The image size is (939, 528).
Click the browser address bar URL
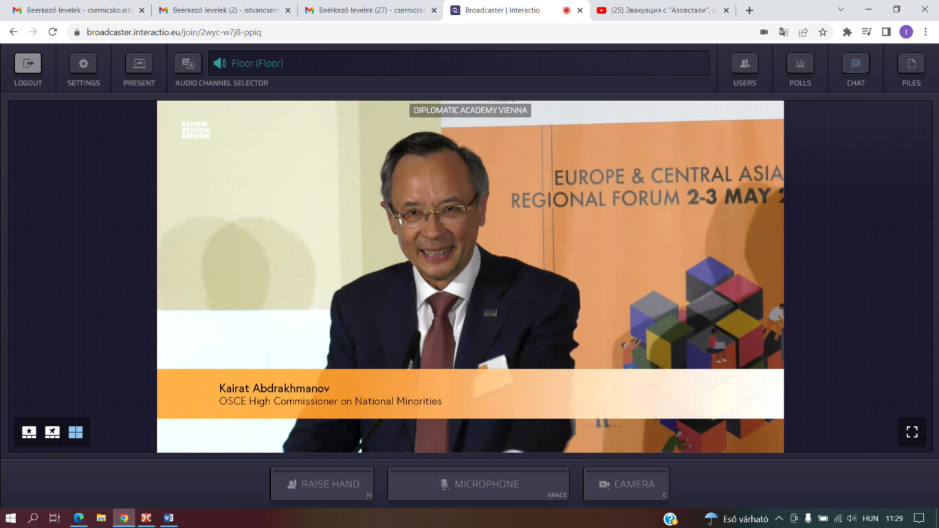coord(173,32)
